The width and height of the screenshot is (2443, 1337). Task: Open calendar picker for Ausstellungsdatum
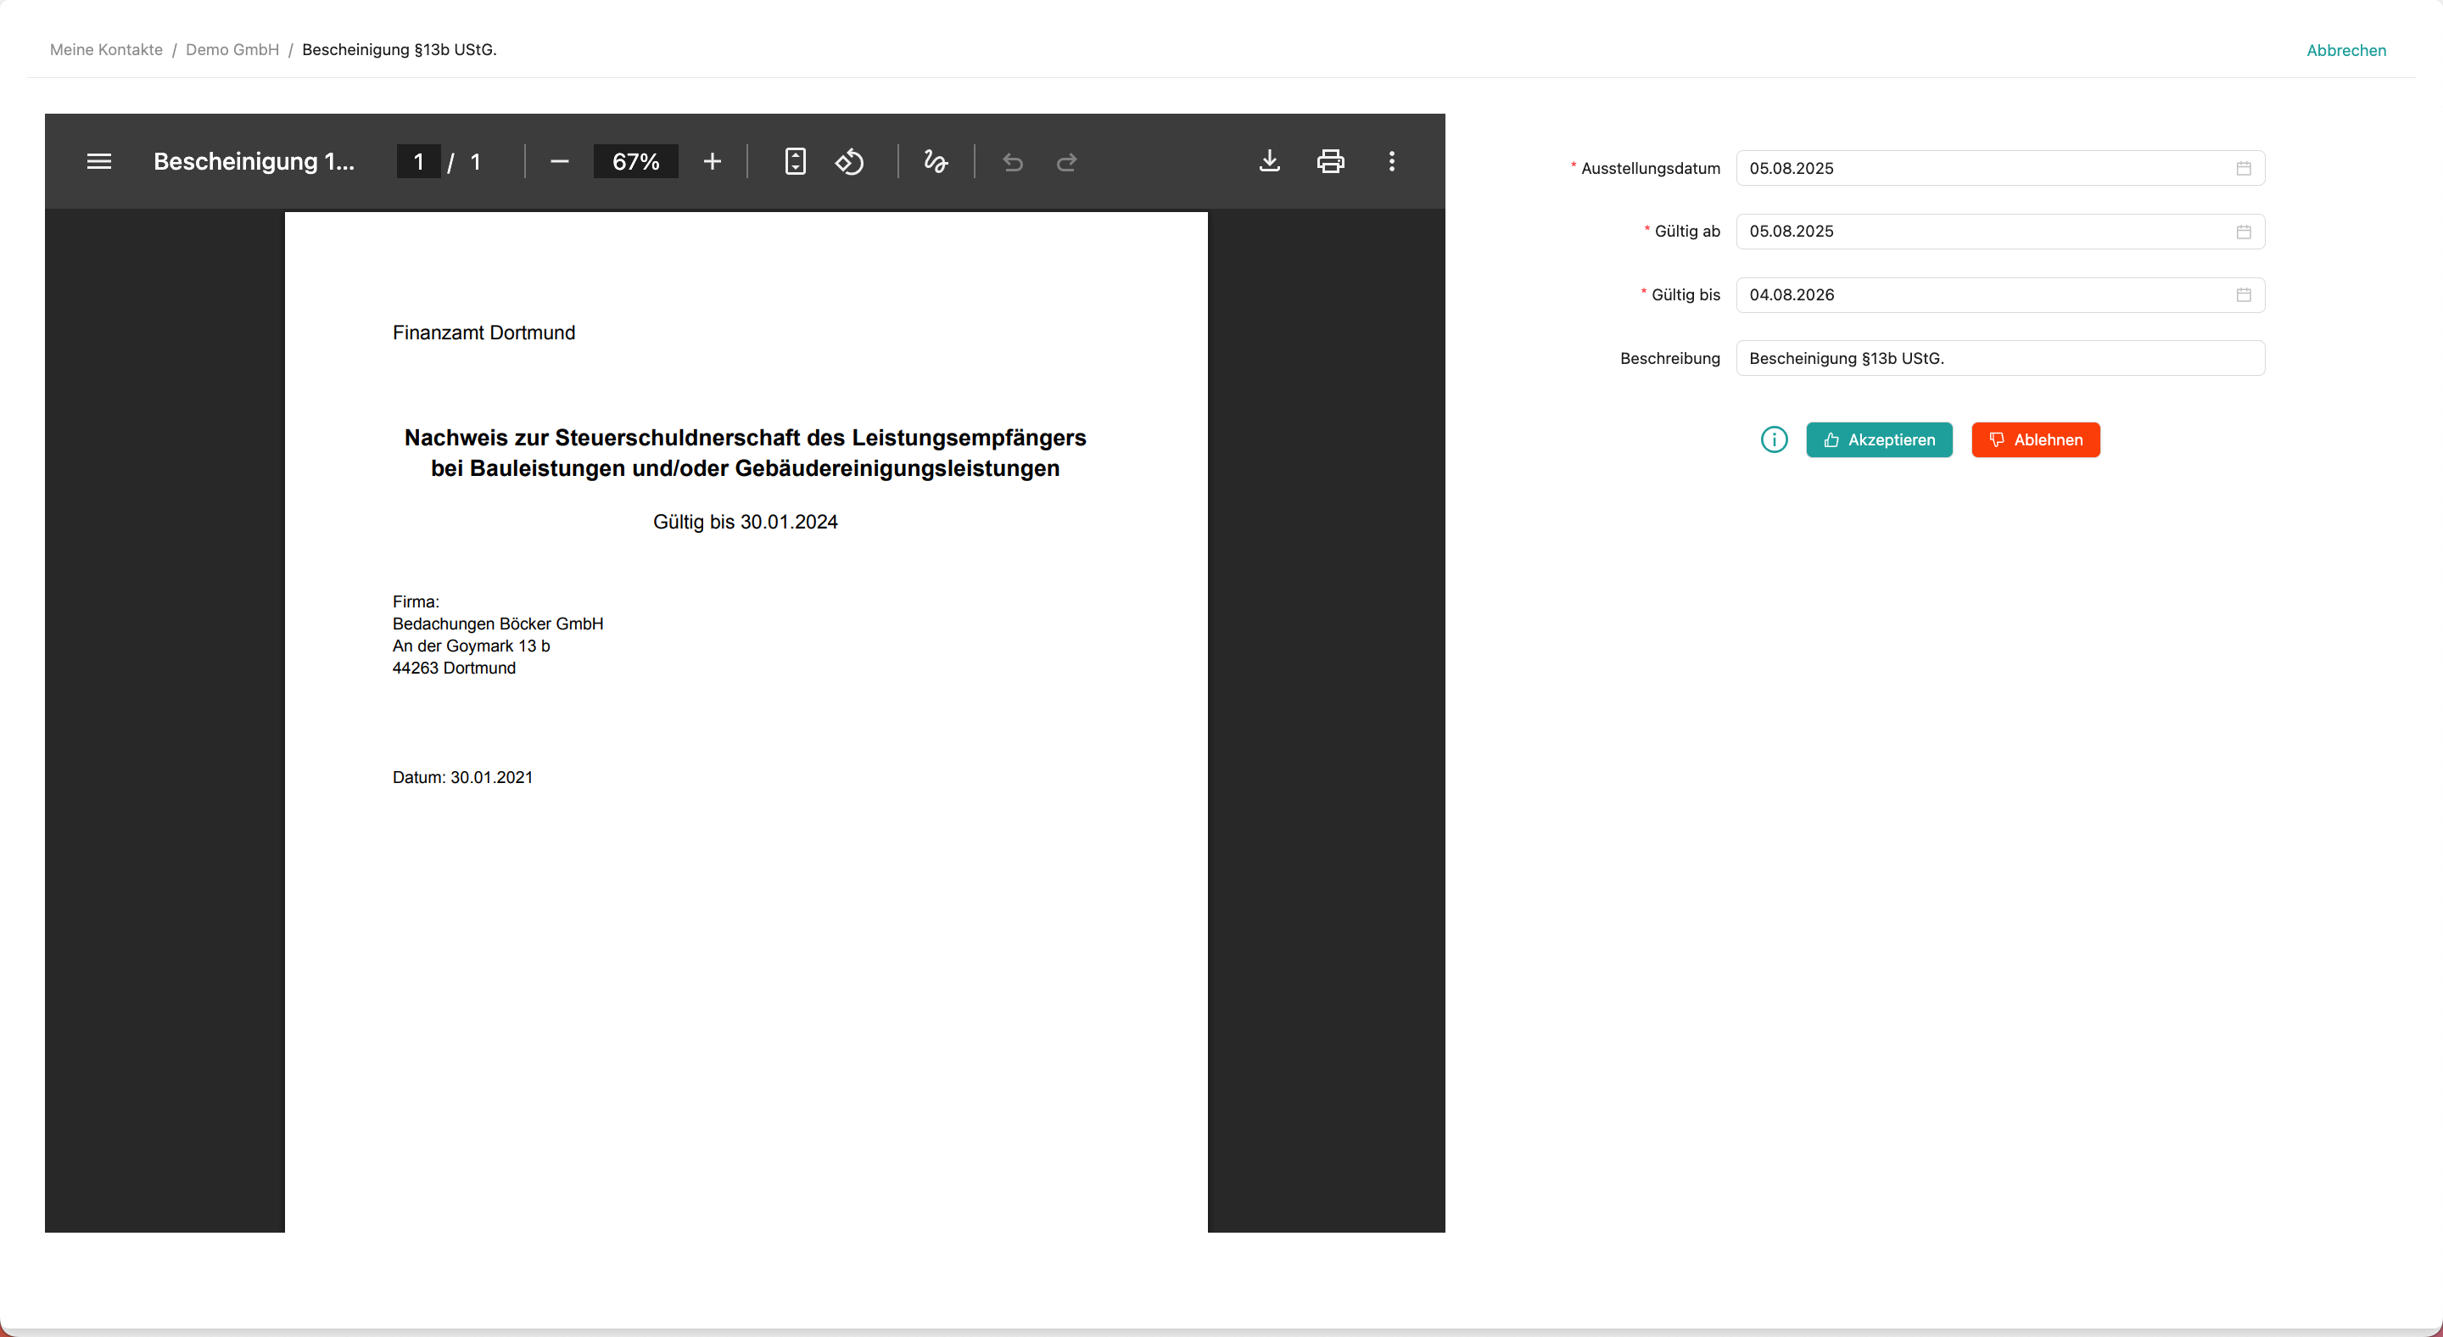(2243, 168)
